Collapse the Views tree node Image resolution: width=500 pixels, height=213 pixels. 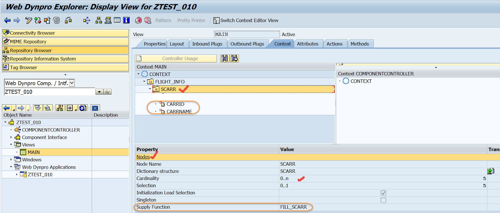coord(11,145)
